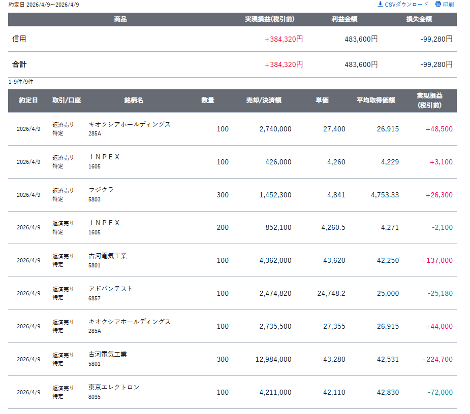Image resolution: width=470 pixels, height=414 pixels.
Task: Open the フジクラ stock name
Action: click(101, 190)
